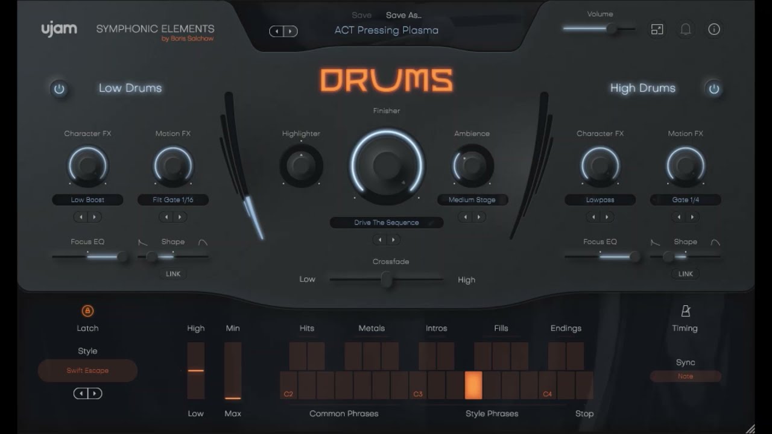Click Low Drums rounded shape icon
This screenshot has height=434, width=772.
tap(203, 242)
